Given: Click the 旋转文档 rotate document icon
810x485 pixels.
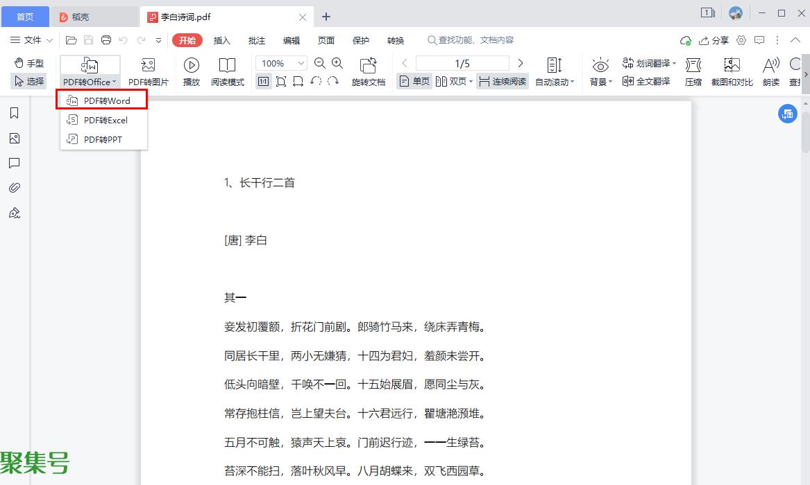Looking at the screenshot, I should tap(368, 66).
